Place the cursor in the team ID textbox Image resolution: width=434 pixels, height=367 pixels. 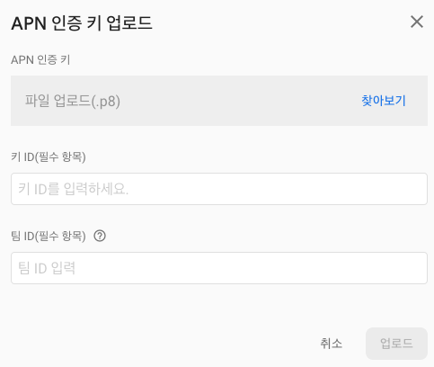219,268
